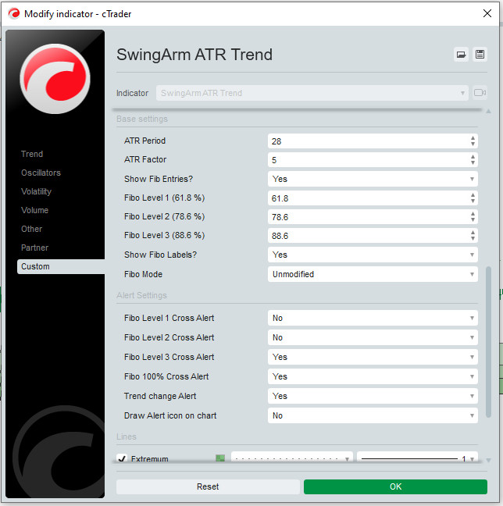Image resolution: width=503 pixels, height=506 pixels.
Task: Open the Draw Alert icon on chart dropdown
Action: [373, 415]
